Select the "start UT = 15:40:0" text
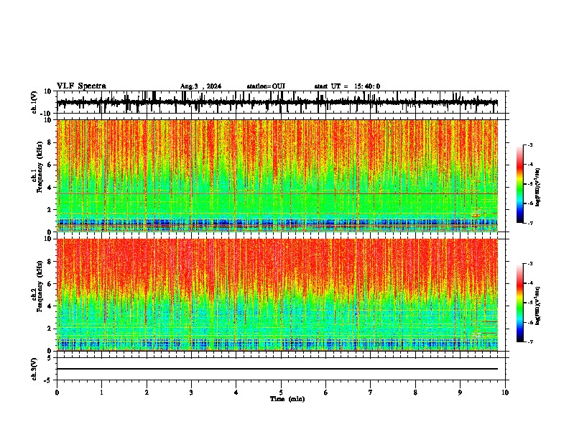The height and width of the screenshot is (440, 569). (x=347, y=86)
